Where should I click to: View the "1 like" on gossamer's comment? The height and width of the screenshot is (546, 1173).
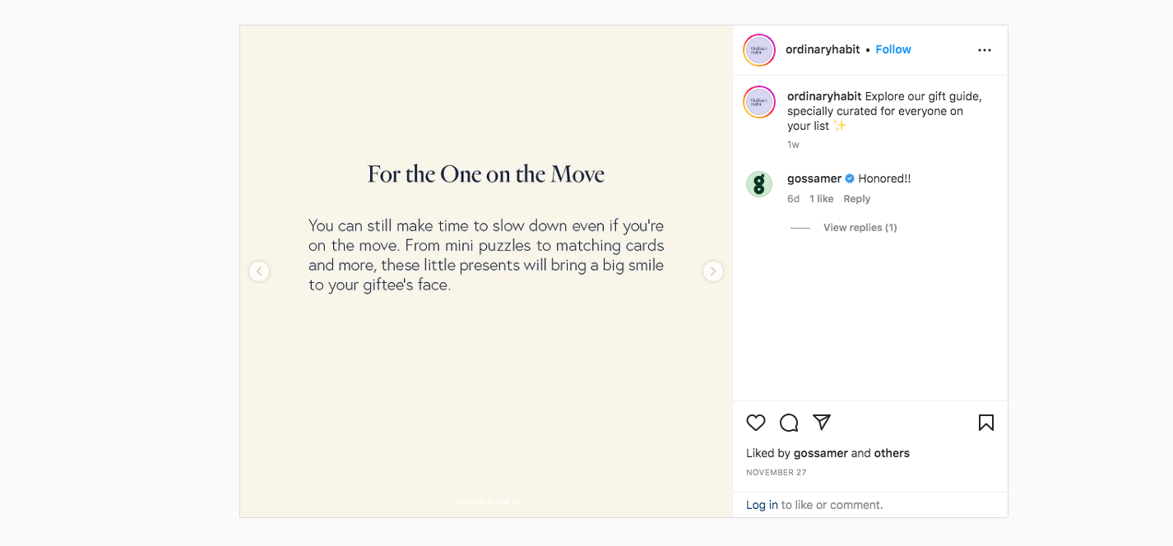(x=821, y=199)
